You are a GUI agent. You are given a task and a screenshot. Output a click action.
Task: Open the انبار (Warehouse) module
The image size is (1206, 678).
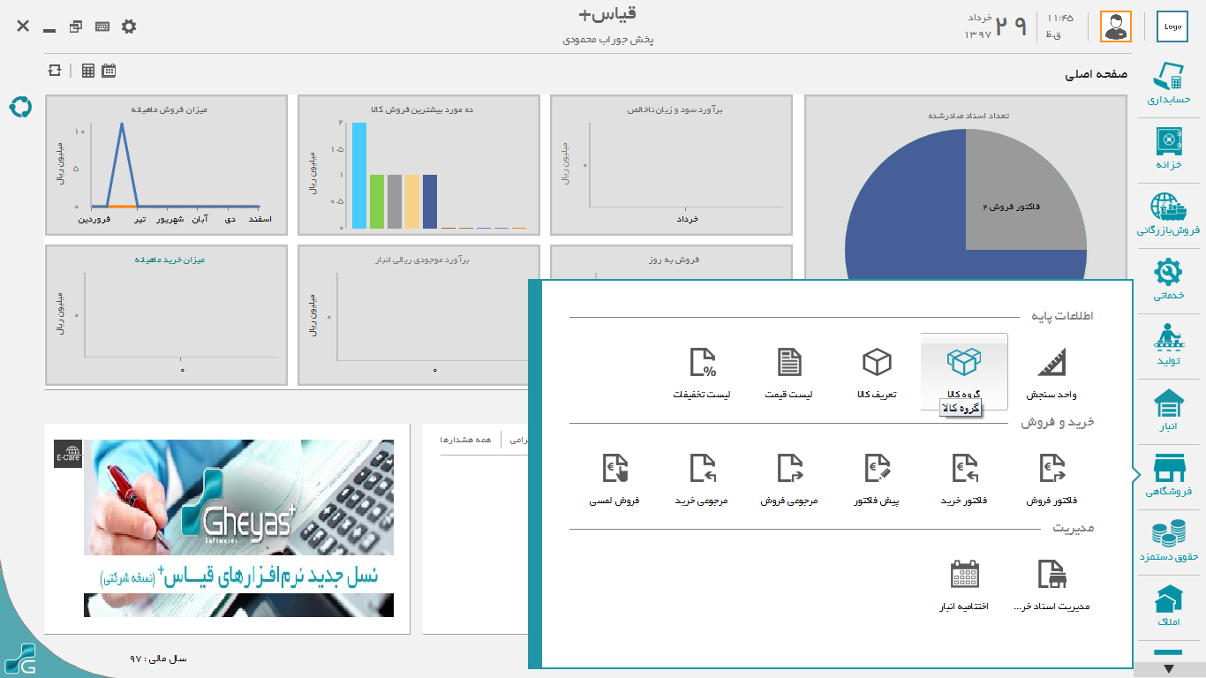[x=1169, y=410]
